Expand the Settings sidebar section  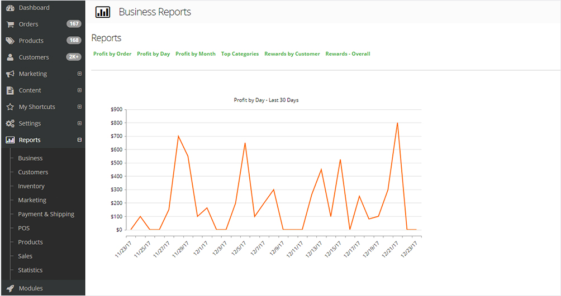79,123
